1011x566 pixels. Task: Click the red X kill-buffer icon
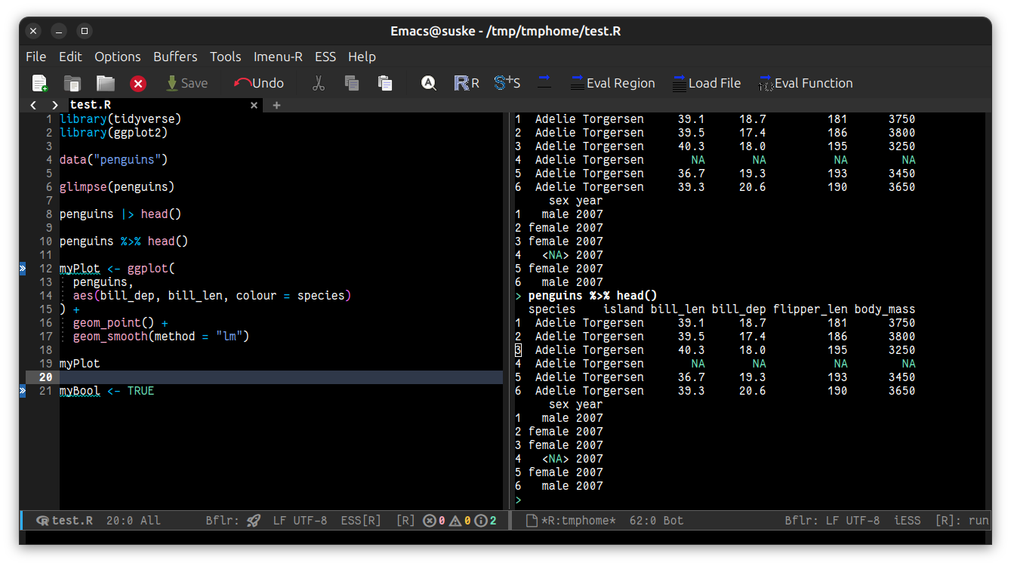coord(138,84)
